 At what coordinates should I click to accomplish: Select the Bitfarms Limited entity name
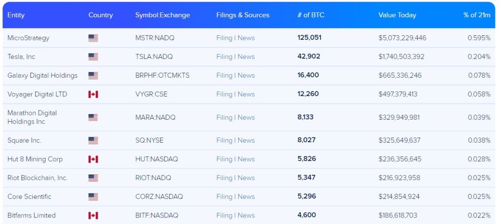point(32,215)
